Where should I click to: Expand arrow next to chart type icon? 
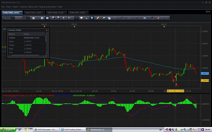[37, 18]
